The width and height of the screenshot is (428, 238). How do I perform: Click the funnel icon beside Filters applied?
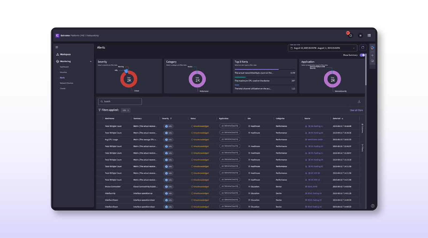100,110
